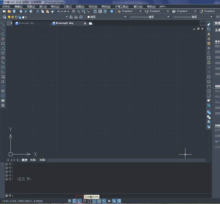Toggle polar tracking circle icon in status bar
Image resolution: width=220 pixels, height=204 pixels.
[84, 201]
